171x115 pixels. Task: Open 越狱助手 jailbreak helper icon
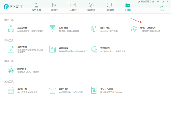pos(11,70)
